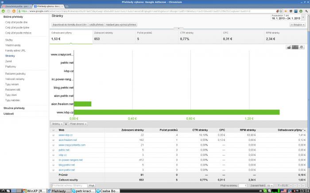Click the Vyhledat adresu Stránky search field
This screenshot has height=193, width=310.
tap(70, 185)
